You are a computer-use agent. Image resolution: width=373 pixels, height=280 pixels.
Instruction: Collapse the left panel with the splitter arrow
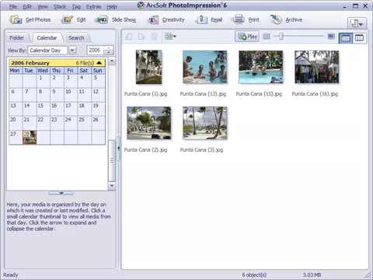pos(119,149)
